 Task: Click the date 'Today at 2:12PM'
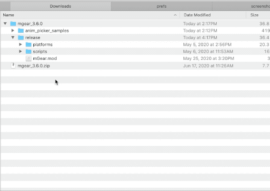[200, 30]
